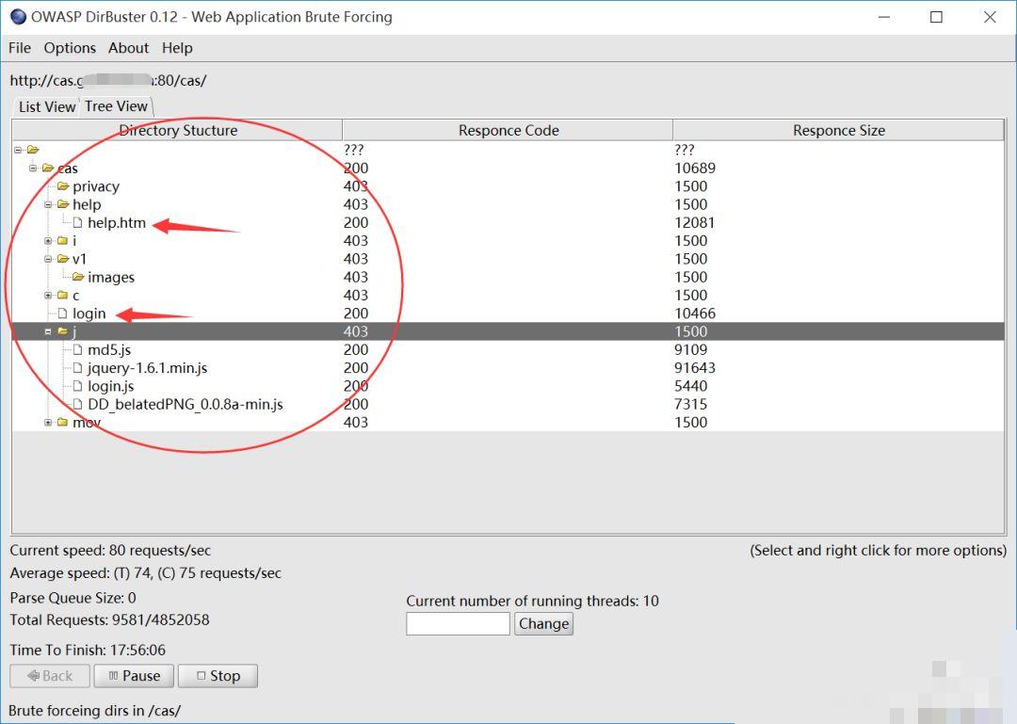Click response size value 12081
Image resolution: width=1017 pixels, height=724 pixels.
pos(695,222)
